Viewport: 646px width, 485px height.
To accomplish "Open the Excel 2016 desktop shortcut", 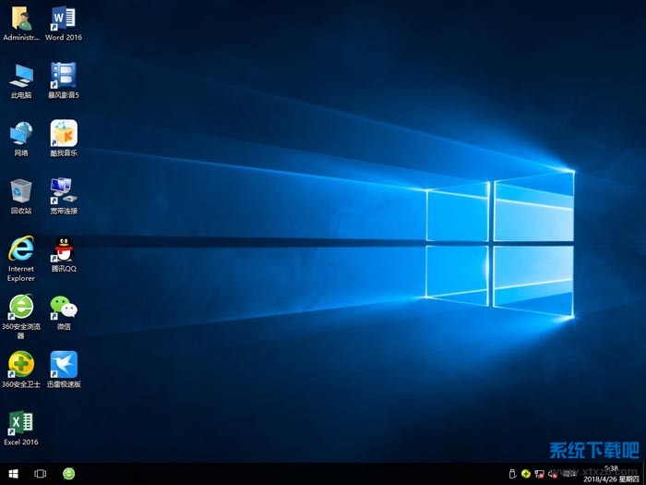I will (20, 423).
